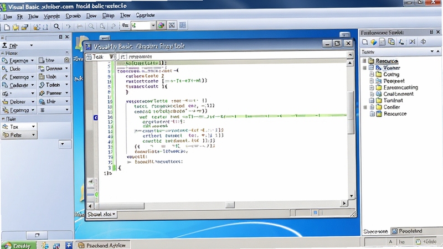Viewport: 443px width, 249px height.
Task: Click the horizontal scrollbar right arrow in code window
Action: click(x=344, y=203)
